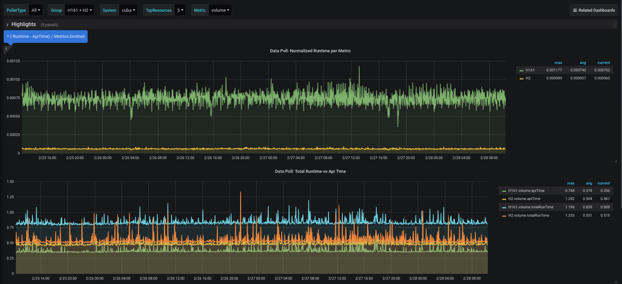Open the Group H161 + H2 dropdown
This screenshot has width=622, height=284.
[80, 10]
